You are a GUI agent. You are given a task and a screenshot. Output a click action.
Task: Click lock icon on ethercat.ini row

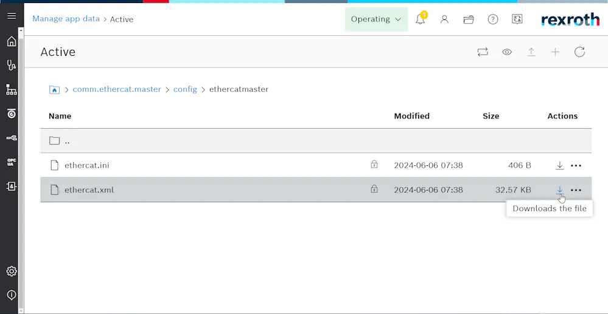click(374, 165)
